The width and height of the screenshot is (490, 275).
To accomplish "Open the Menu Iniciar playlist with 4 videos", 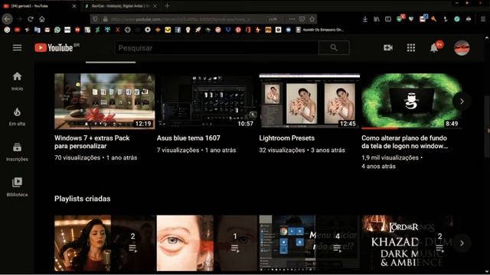I will click(x=309, y=243).
